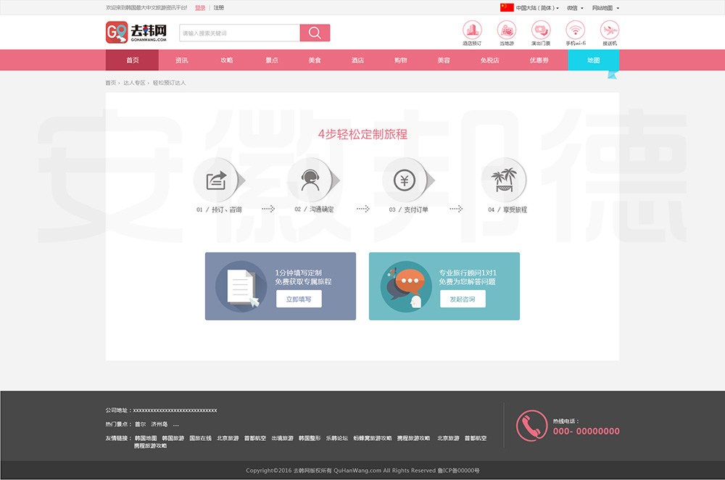Click the mobile Wi-Fi icon

[x=576, y=30]
